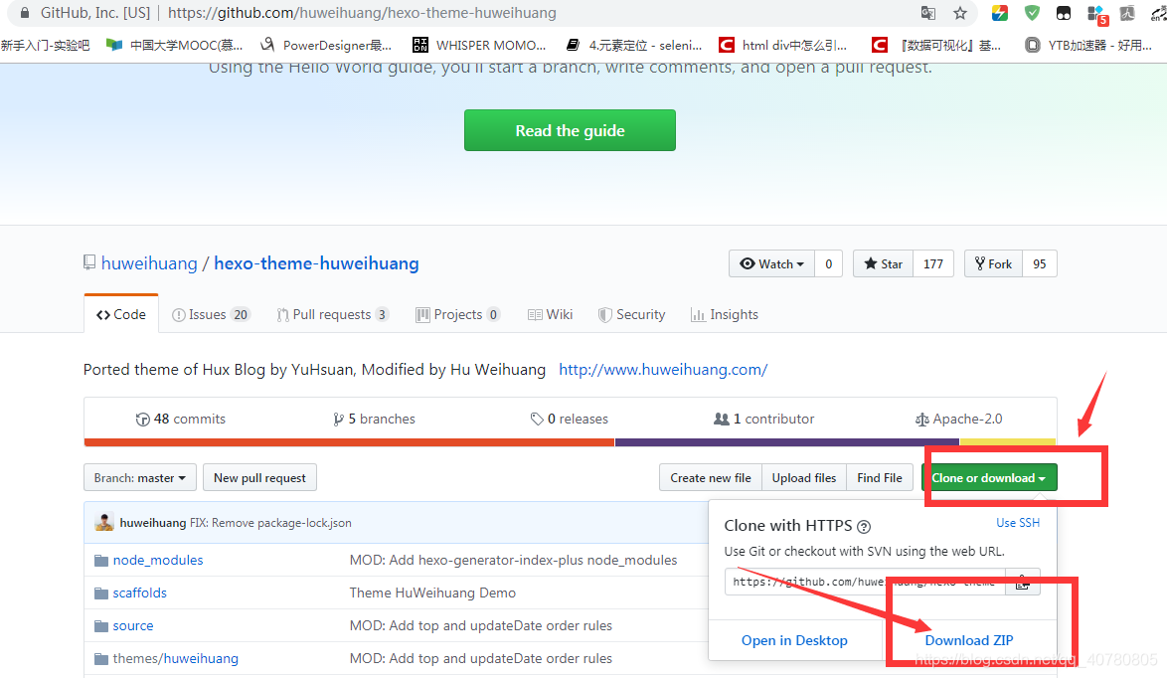1167x678 pixels.
Task: Select the HTTPS clone URL field
Action: pos(865,582)
